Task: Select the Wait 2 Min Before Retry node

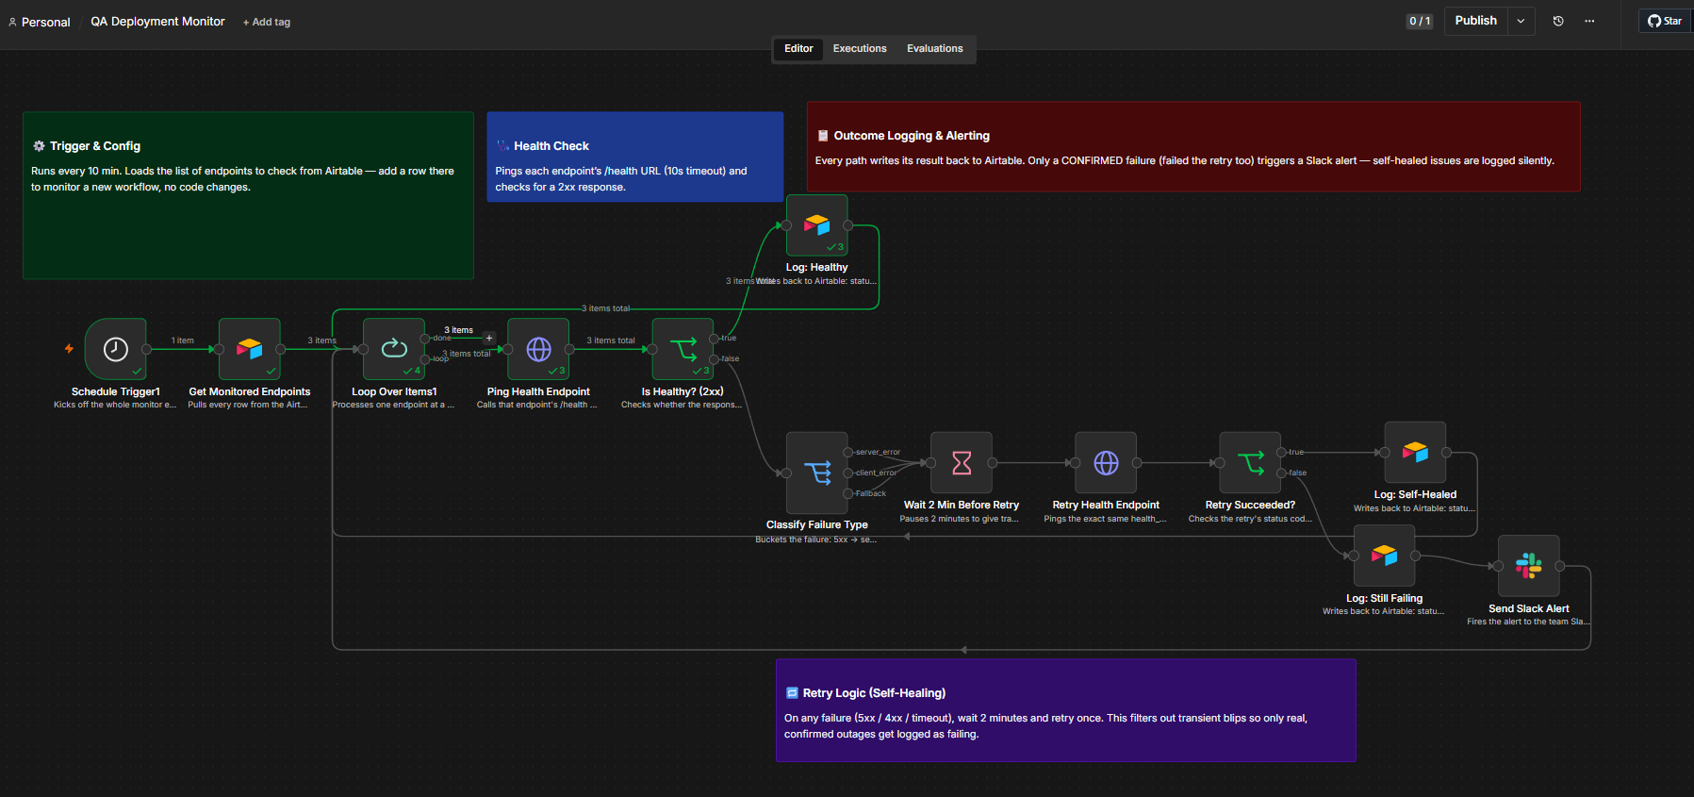Action: click(x=962, y=463)
